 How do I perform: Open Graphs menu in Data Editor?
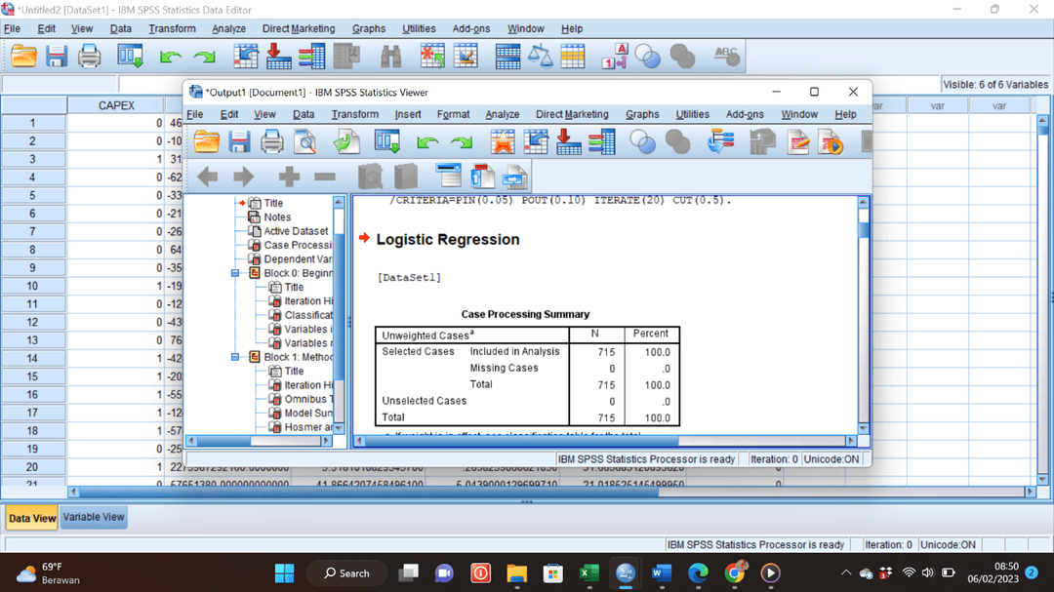(368, 29)
